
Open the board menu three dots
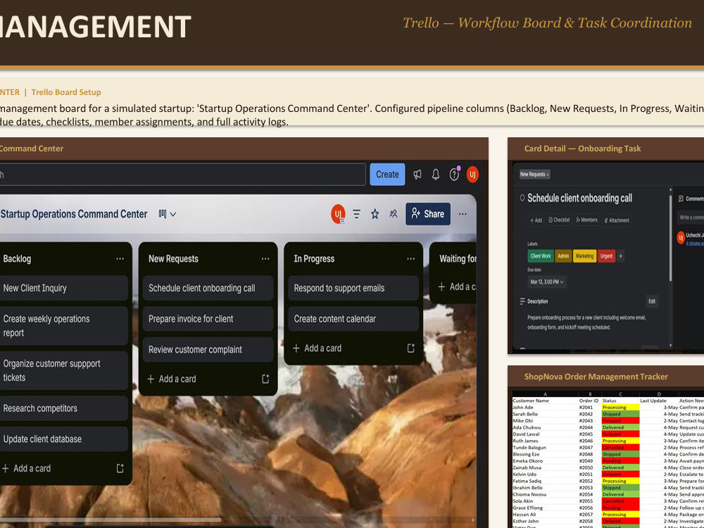tap(463, 214)
